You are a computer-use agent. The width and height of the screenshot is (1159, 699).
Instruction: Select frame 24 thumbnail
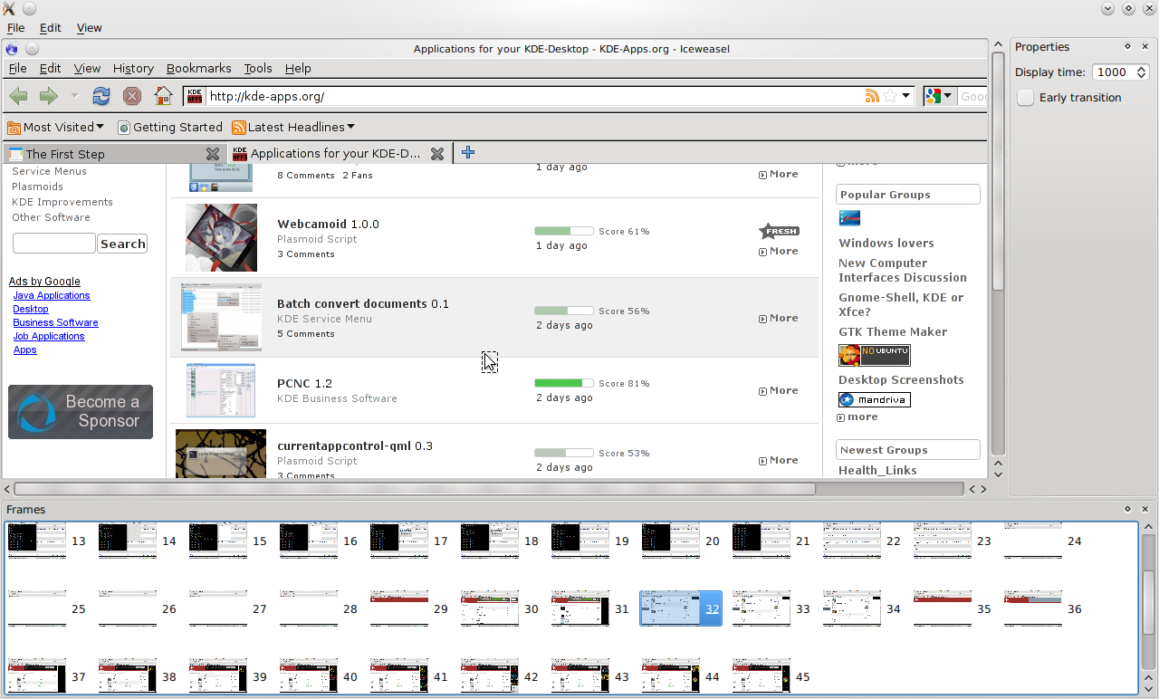(1033, 541)
